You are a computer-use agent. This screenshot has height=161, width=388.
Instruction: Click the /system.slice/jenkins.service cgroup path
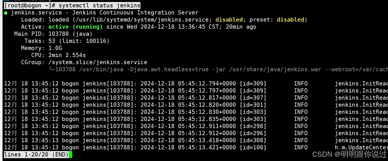98,62
